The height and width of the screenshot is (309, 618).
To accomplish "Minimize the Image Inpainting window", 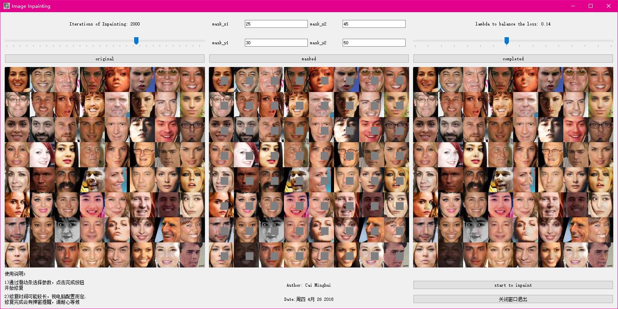I will click(x=573, y=6).
